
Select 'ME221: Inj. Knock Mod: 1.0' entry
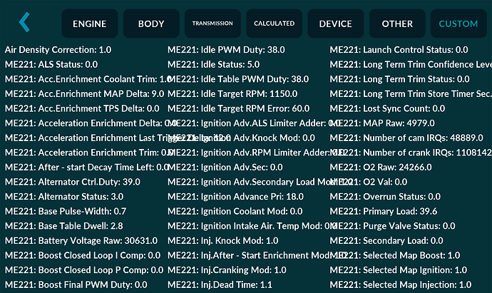pyautogui.click(x=223, y=241)
